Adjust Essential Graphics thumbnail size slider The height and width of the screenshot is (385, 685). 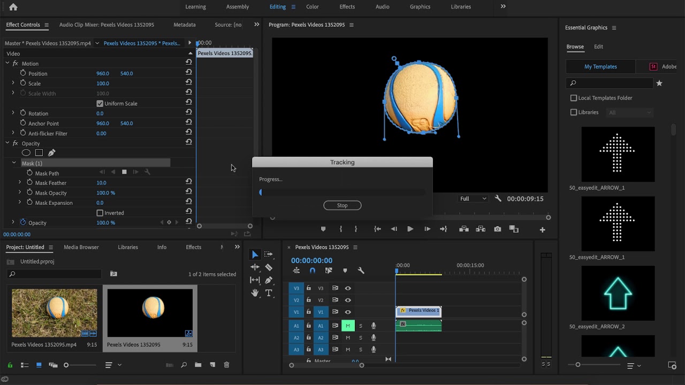pyautogui.click(x=577, y=365)
